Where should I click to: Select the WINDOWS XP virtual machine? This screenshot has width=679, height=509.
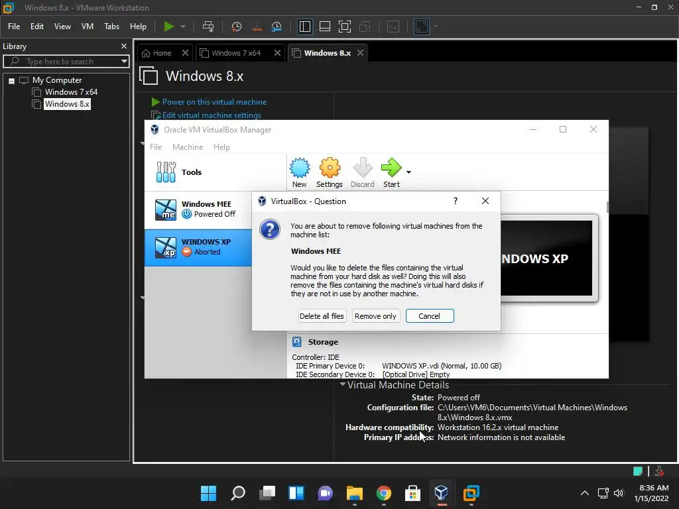pyautogui.click(x=198, y=248)
